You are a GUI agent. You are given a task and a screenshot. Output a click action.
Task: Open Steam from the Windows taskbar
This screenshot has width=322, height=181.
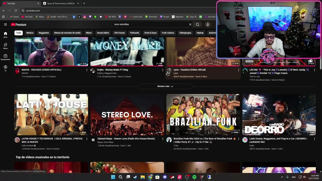point(135,177)
